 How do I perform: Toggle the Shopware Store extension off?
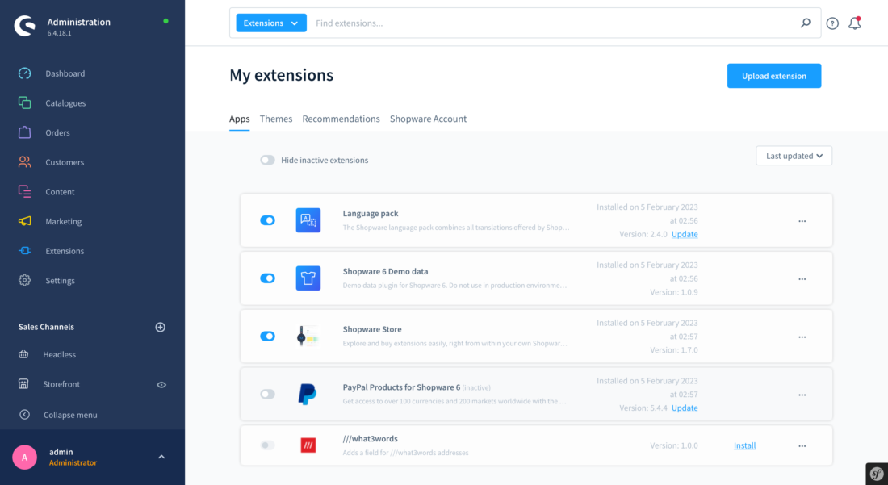[x=267, y=337]
